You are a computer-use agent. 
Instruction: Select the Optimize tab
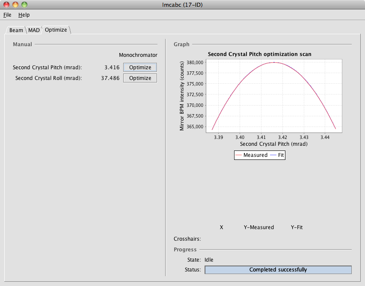56,30
